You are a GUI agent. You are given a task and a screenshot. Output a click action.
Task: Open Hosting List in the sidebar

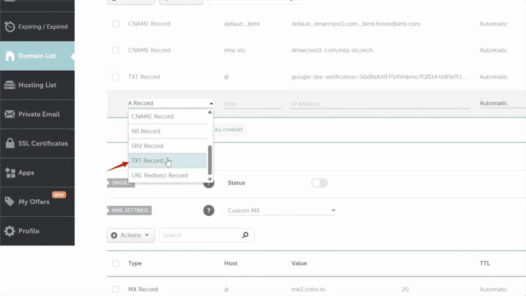37,85
